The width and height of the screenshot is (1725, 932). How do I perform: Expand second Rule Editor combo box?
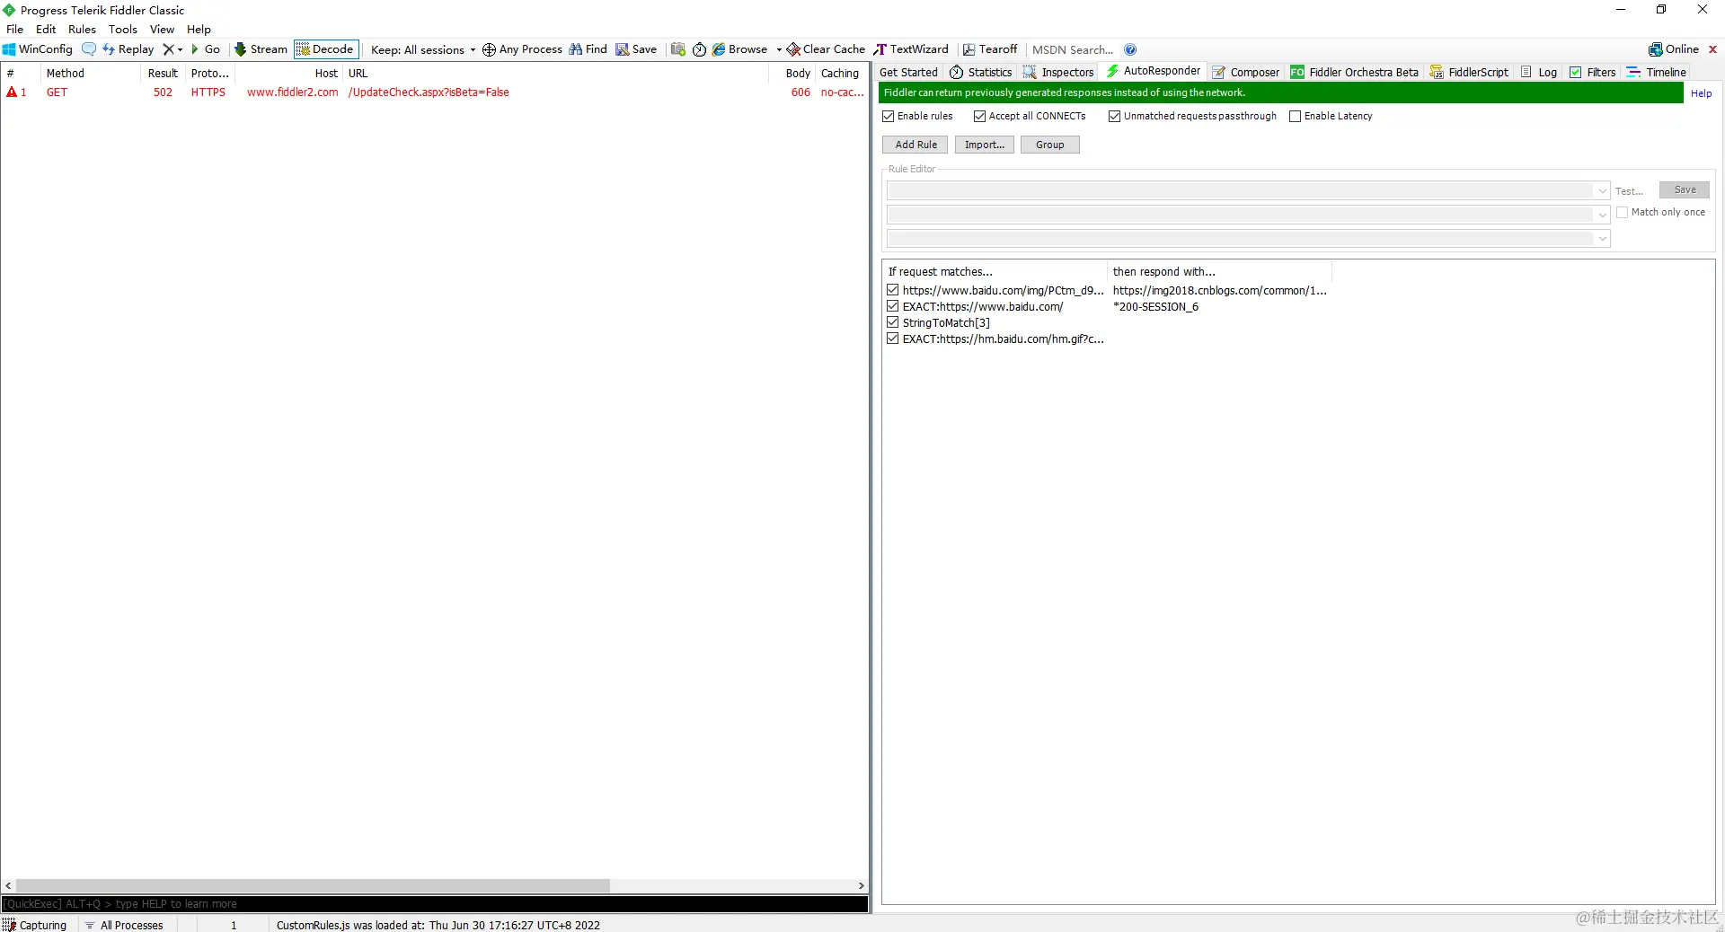[x=1602, y=215]
